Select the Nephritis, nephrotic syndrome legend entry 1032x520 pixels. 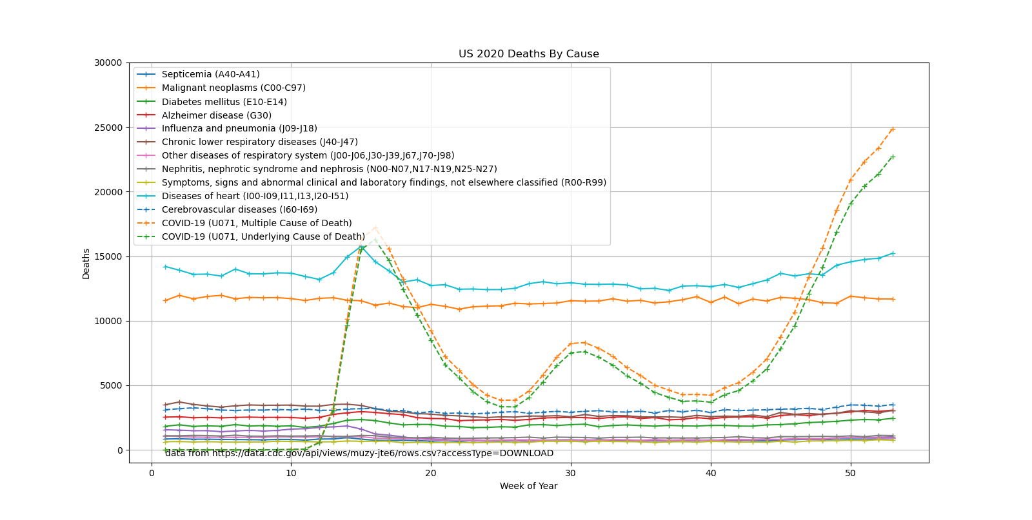[x=329, y=169]
